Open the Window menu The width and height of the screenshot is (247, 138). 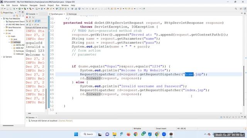(65, 5)
